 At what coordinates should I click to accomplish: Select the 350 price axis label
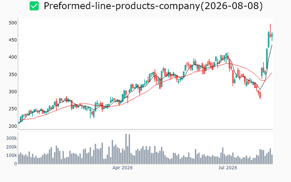tap(13, 75)
